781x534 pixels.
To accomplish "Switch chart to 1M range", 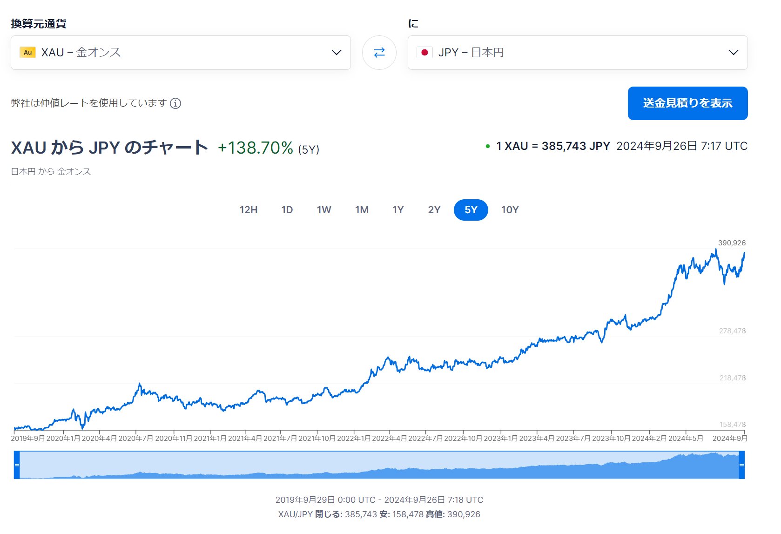I will 362,210.
